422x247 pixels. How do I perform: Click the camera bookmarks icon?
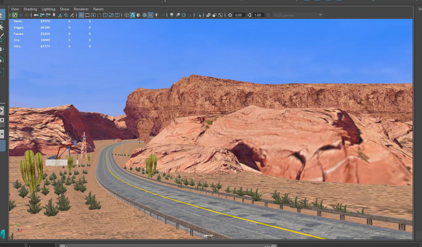click(x=54, y=15)
